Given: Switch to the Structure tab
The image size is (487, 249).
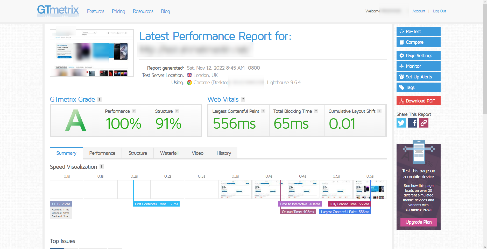Looking at the screenshot, I should pyautogui.click(x=138, y=153).
